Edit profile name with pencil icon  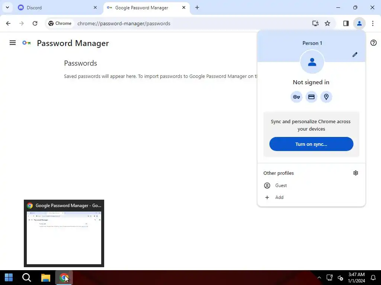(355, 55)
